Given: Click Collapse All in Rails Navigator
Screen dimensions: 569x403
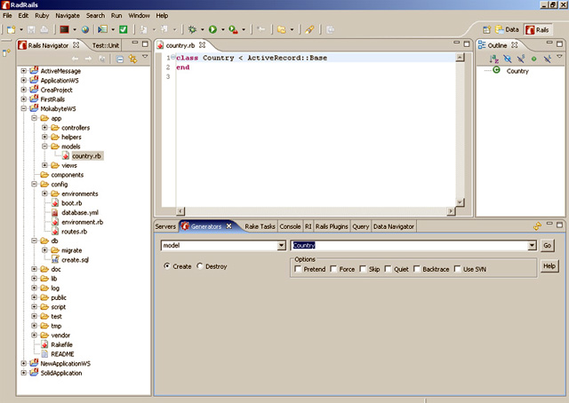Looking at the screenshot, I should tap(120, 59).
